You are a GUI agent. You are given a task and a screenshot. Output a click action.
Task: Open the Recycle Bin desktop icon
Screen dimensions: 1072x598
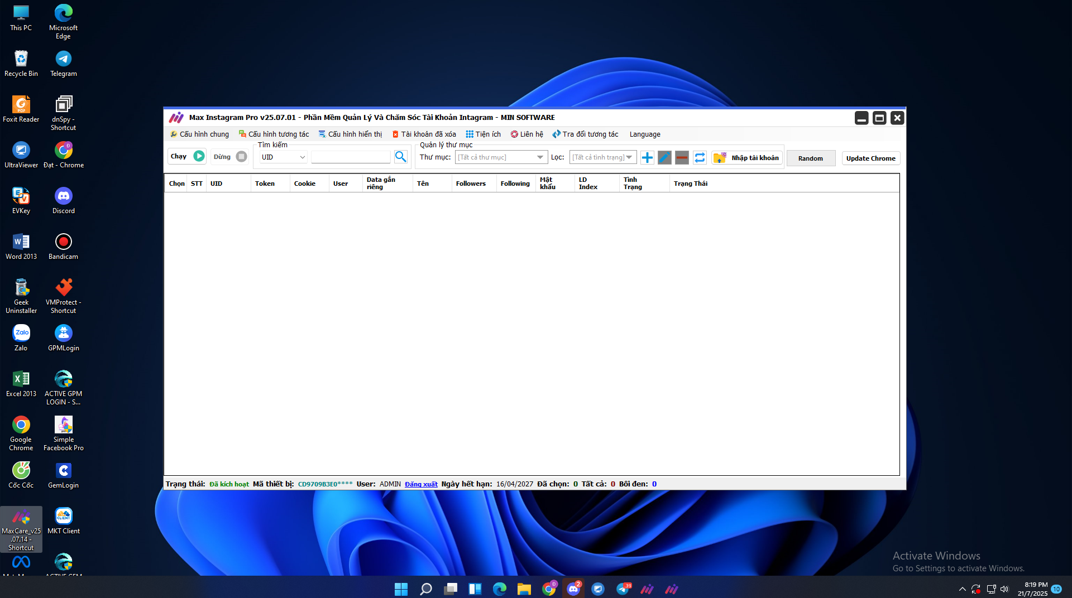tap(21, 64)
